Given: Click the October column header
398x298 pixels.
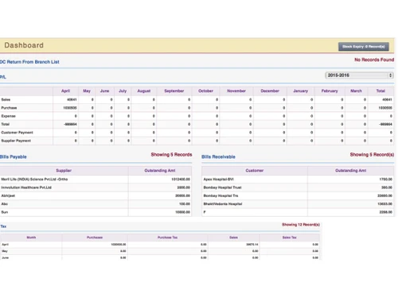Looking at the screenshot, I should [205, 91].
